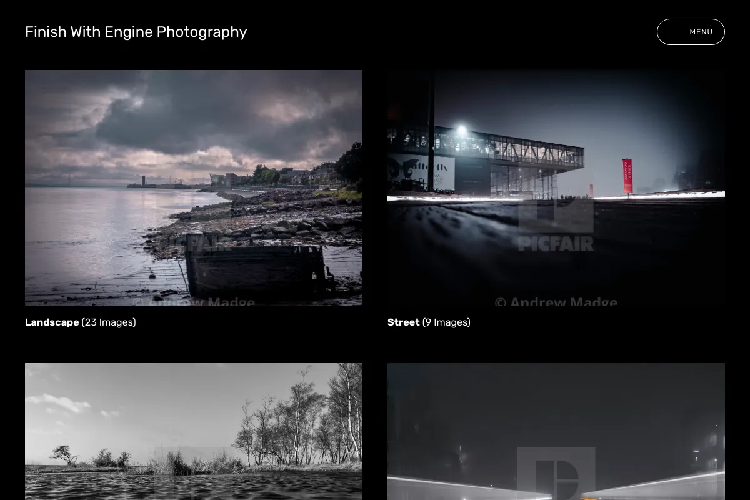Click the red banner flag in Street photo

[x=627, y=176]
